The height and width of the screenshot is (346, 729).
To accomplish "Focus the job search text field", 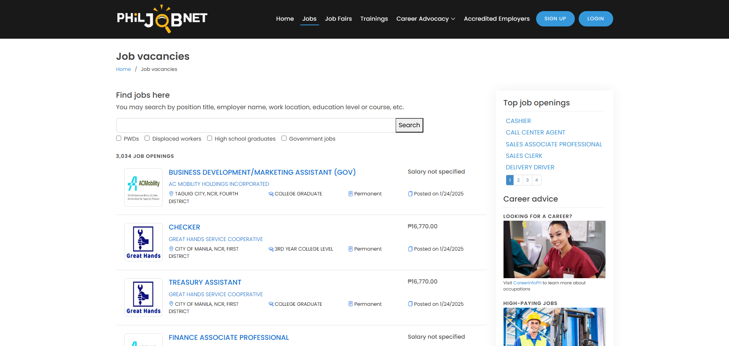I will point(256,125).
